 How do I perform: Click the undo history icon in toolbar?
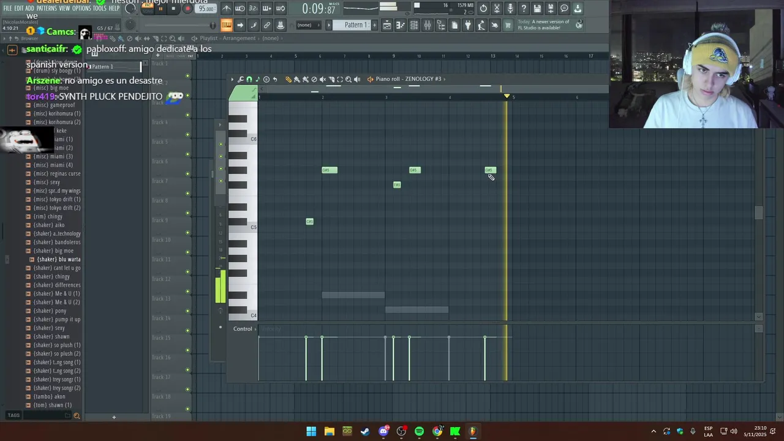pos(483,9)
